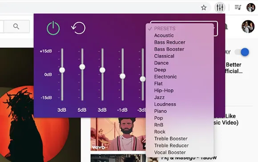Click the equalizer extension icon in toolbar
Viewport: 258px width, 162px height.
tap(220, 7)
